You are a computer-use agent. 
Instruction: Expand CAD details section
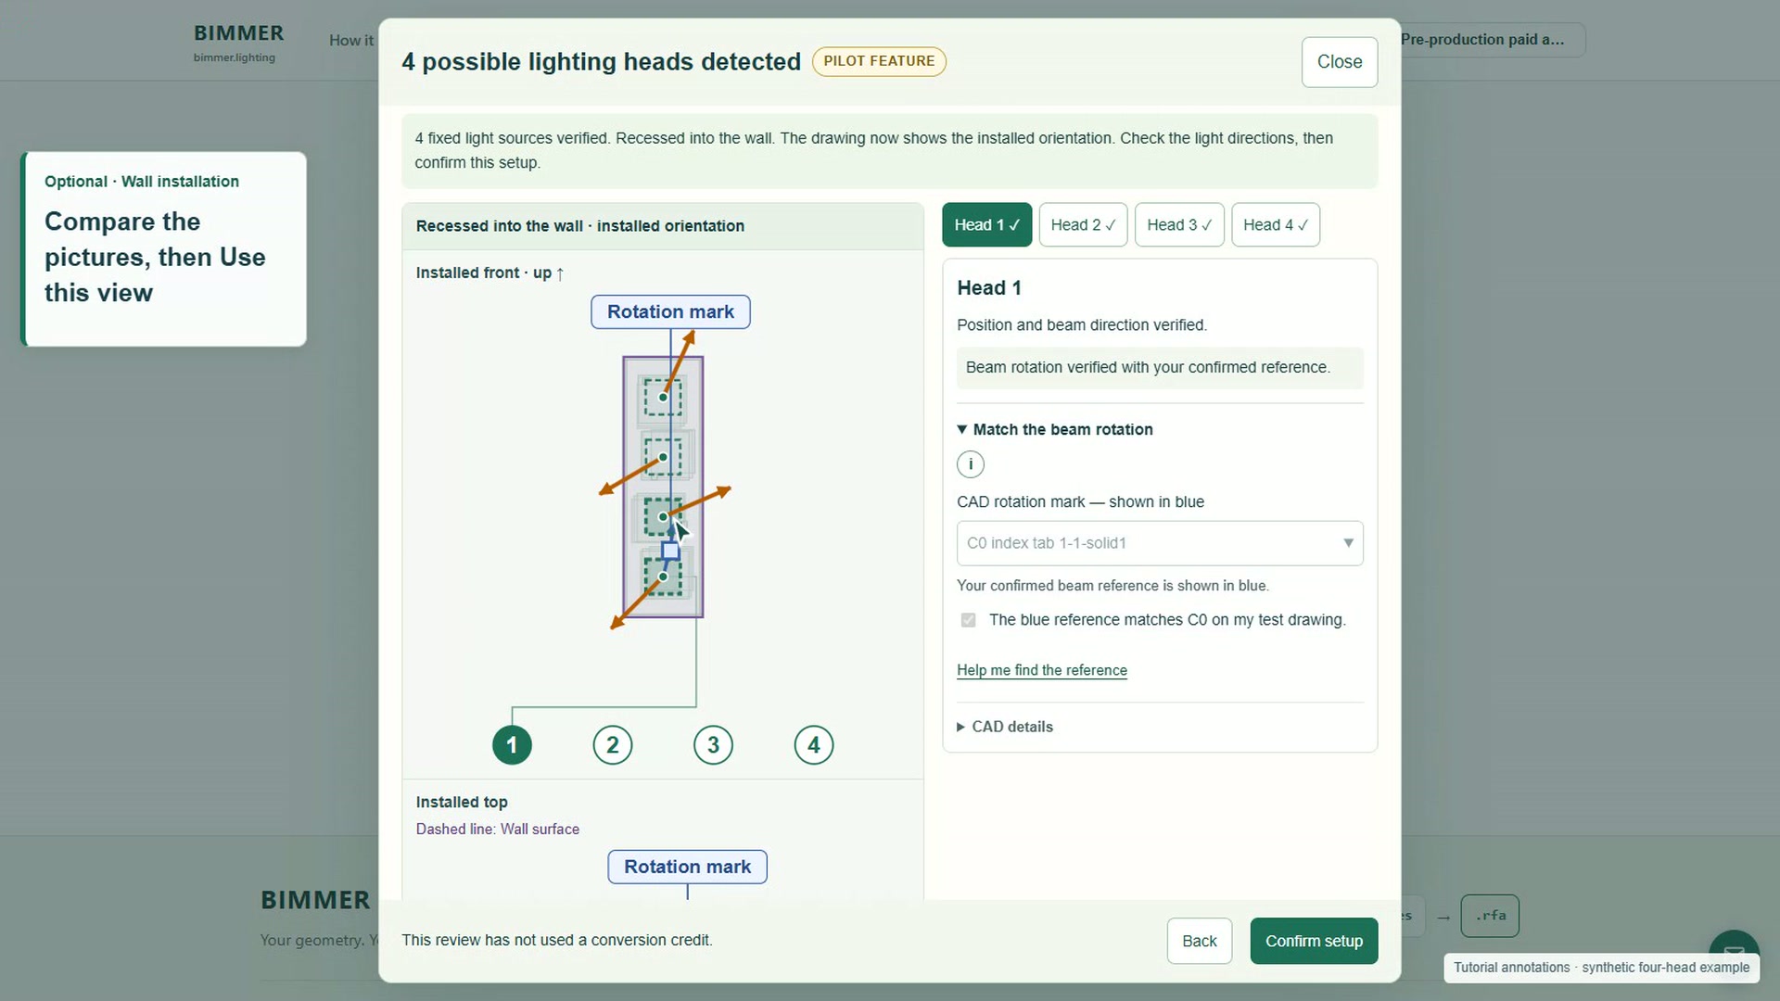coord(1005,727)
